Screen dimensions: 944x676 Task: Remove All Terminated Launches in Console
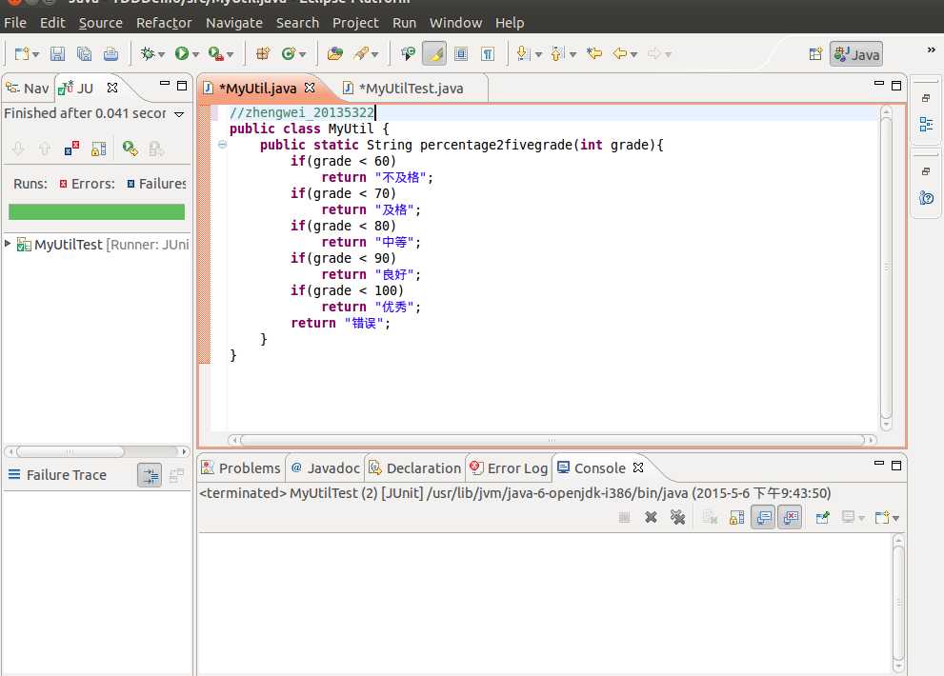point(677,517)
